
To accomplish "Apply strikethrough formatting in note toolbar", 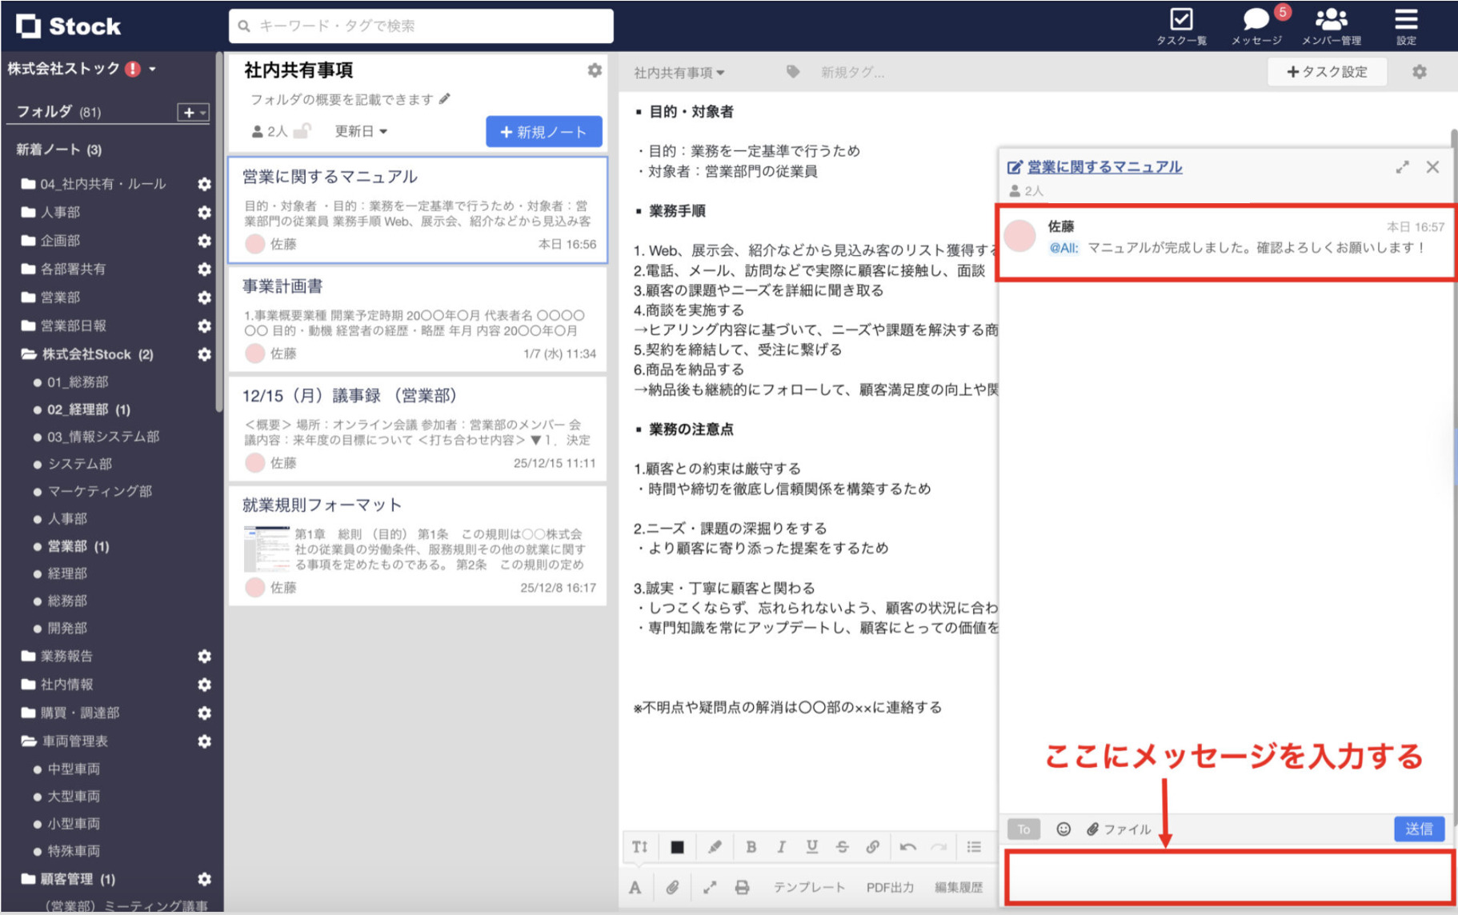I will [x=842, y=847].
